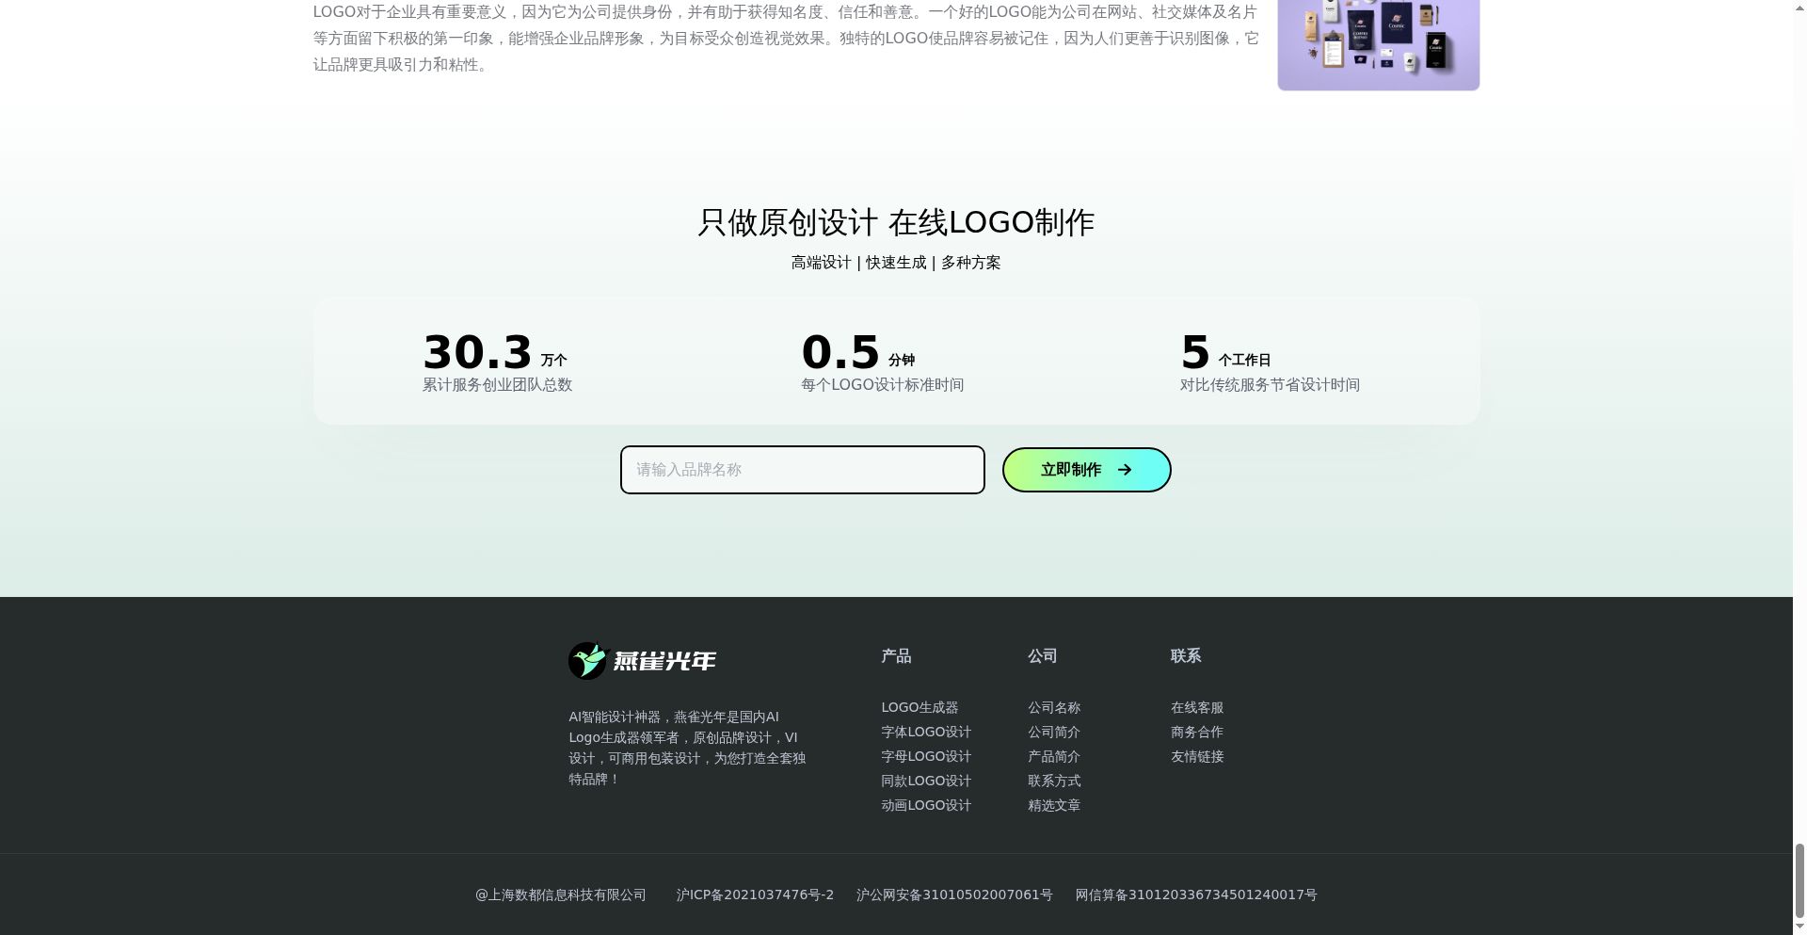
Task: Open the 字母LOGO设计 page
Action: [925, 756]
